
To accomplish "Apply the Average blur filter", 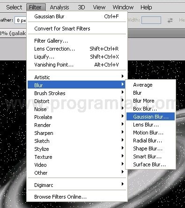I will (x=150, y=85).
